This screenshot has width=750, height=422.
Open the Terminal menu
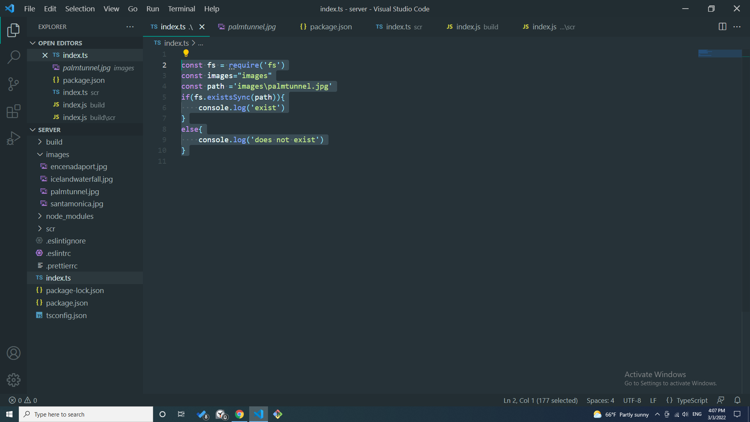tap(181, 9)
